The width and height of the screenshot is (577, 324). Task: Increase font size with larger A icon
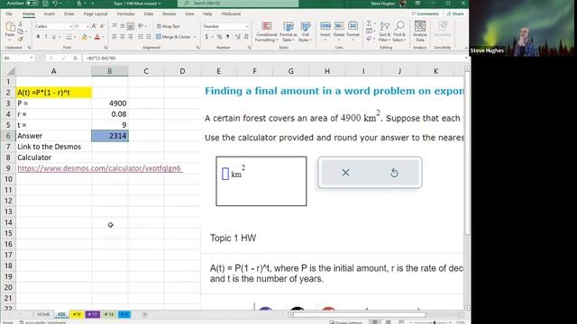pyautogui.click(x=94, y=26)
